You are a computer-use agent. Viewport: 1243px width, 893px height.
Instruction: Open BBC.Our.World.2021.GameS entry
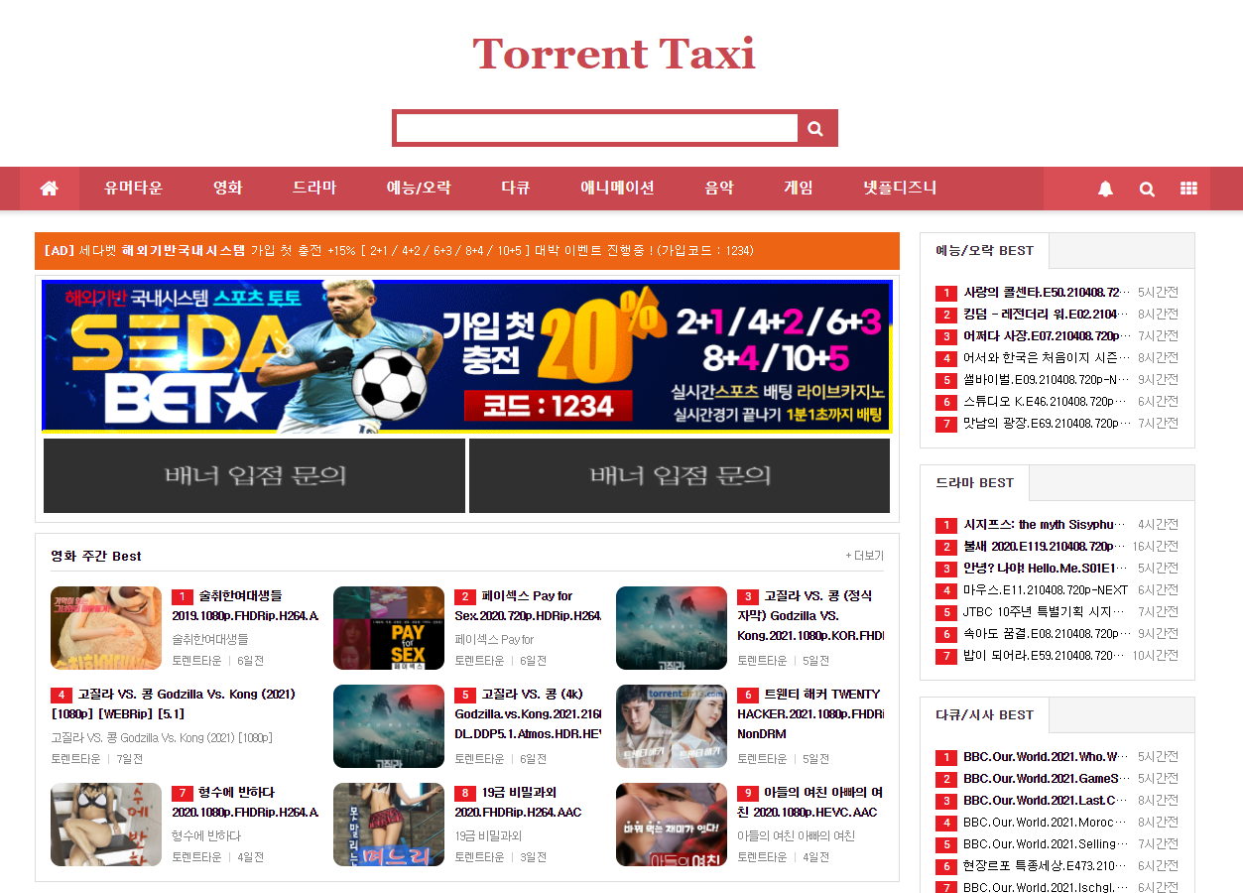pos(1046,779)
